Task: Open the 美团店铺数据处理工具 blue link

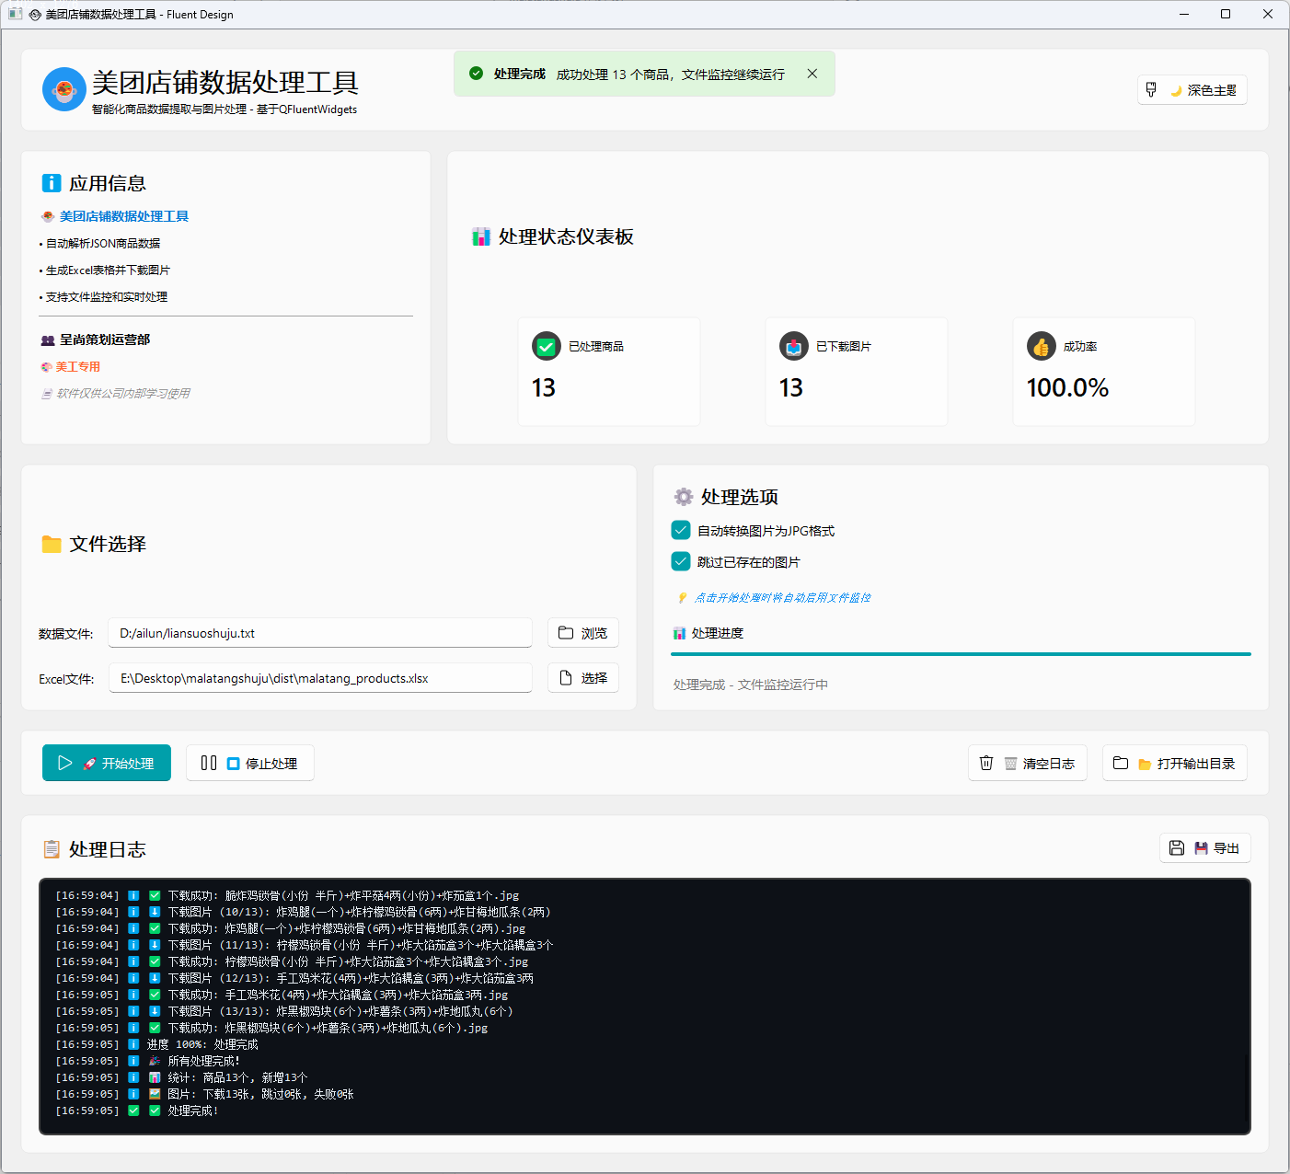Action: 124,216
